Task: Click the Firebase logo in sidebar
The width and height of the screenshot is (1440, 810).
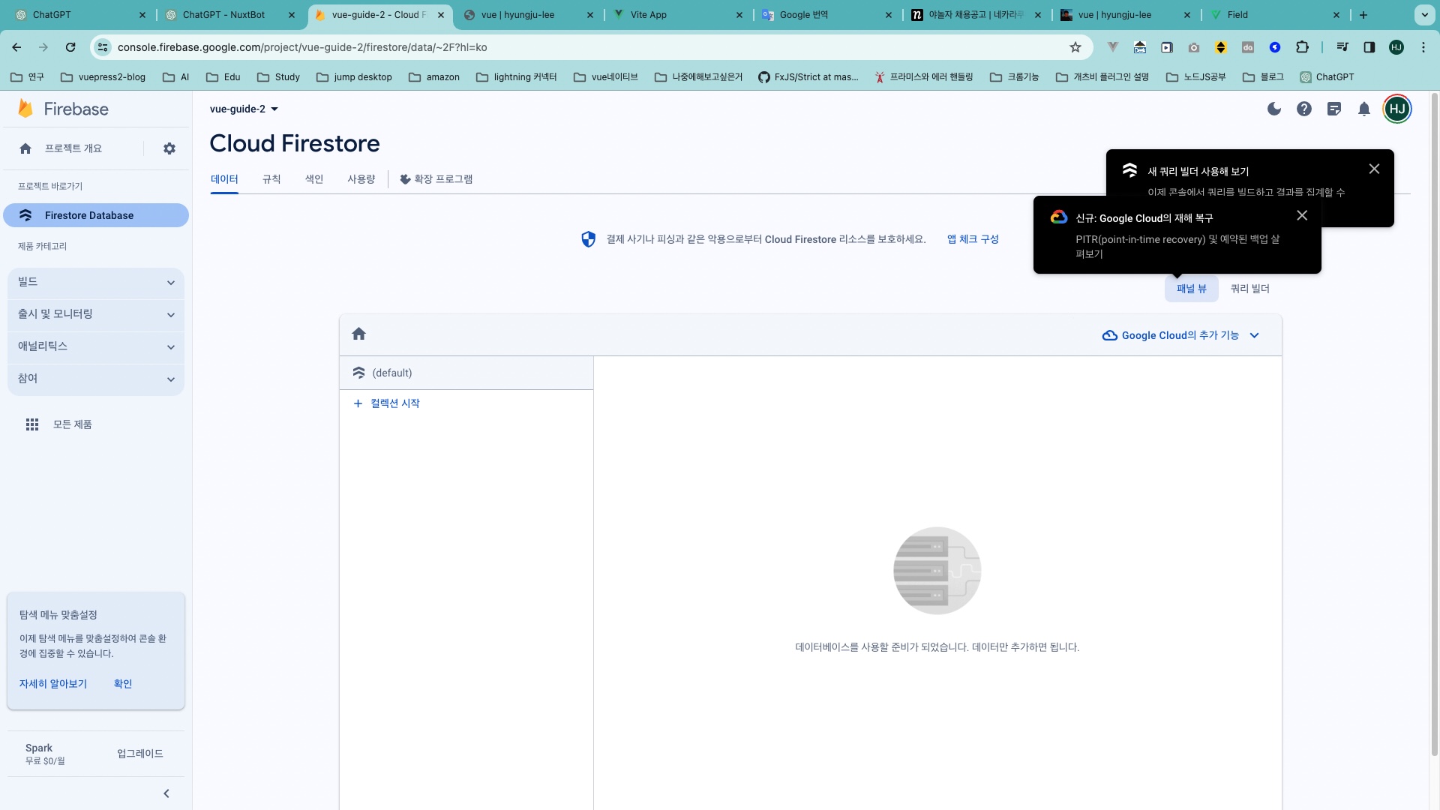Action: [63, 109]
